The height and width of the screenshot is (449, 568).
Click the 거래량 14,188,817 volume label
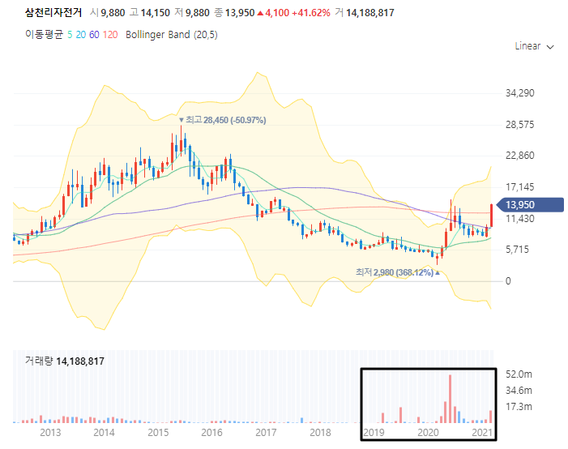(65, 361)
